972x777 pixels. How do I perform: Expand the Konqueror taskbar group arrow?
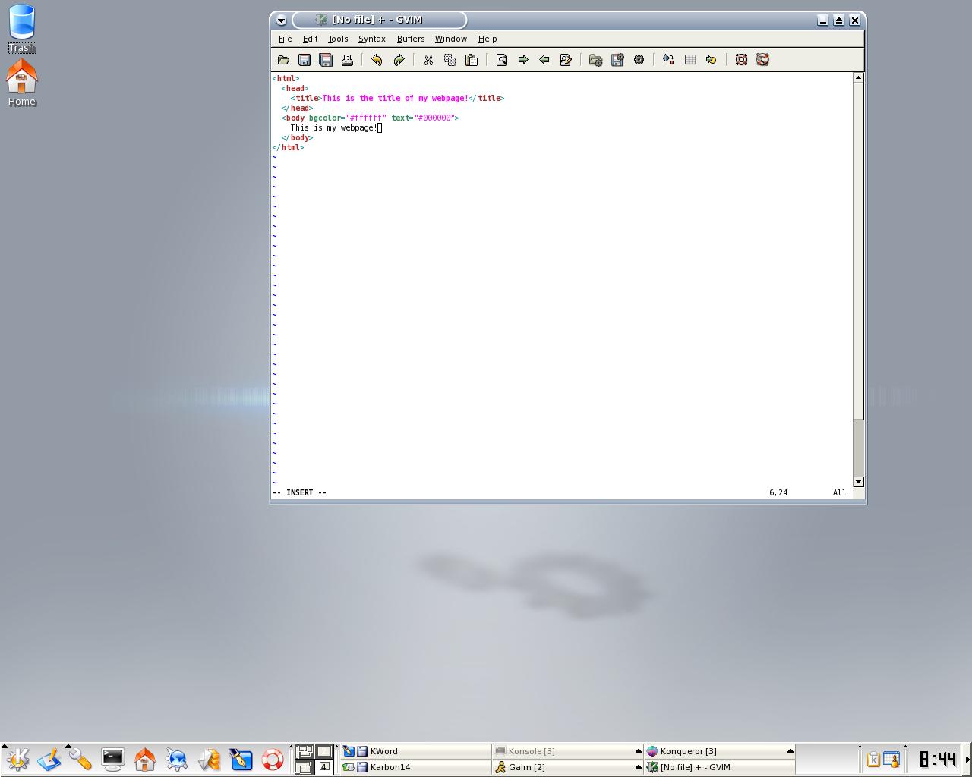pyautogui.click(x=790, y=751)
